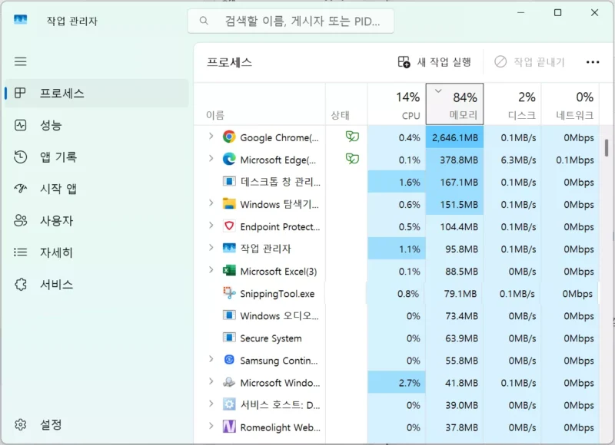Sort by the 상태 column header
The image size is (615, 445).
(x=347, y=104)
